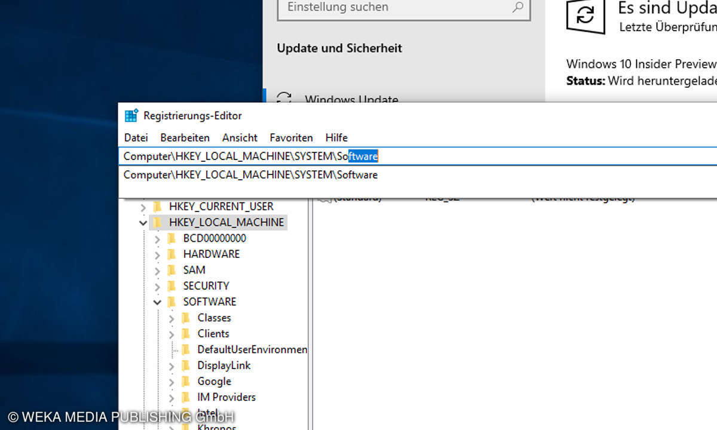
Task: Select the DisplayLink subkey
Action: pos(224,365)
